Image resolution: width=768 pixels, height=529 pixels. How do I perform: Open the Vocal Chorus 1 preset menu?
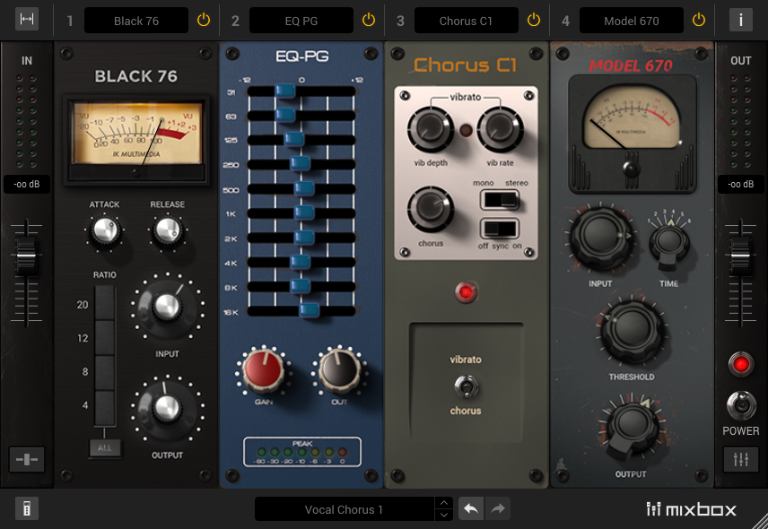pyautogui.click(x=344, y=509)
